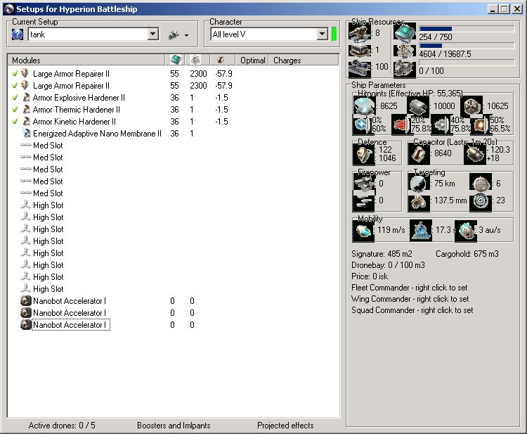527x434 pixels.
Task: Click Squad Commander right click to set line
Action: (412, 310)
